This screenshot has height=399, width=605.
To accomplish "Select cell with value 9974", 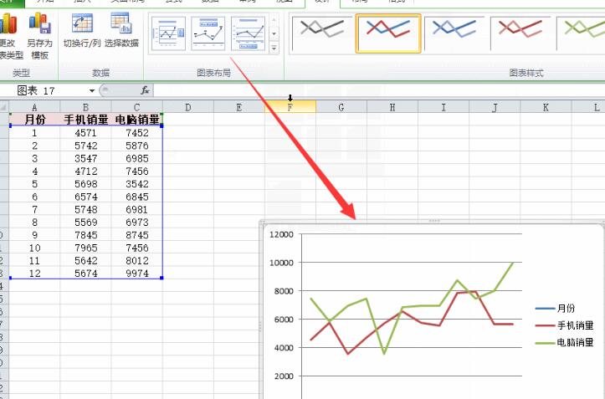I will pyautogui.click(x=137, y=274).
